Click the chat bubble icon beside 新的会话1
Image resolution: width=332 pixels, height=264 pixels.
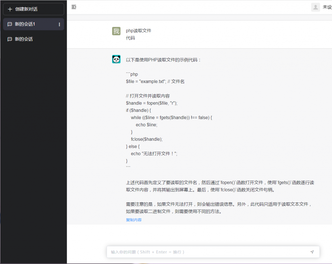pyautogui.click(x=10, y=24)
